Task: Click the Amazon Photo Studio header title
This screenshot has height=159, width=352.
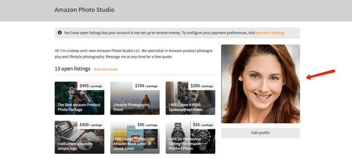Action: 84,10
